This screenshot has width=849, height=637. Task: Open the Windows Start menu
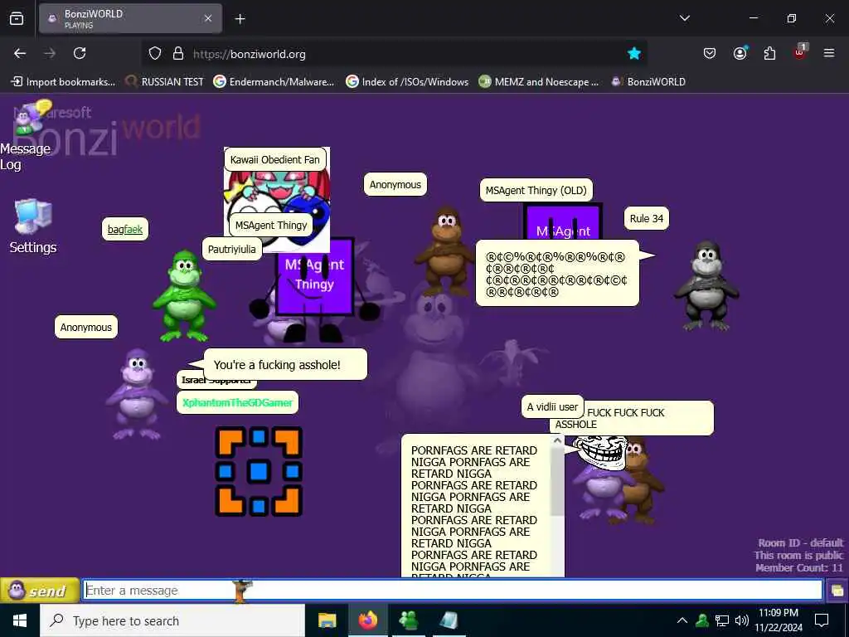click(x=20, y=620)
